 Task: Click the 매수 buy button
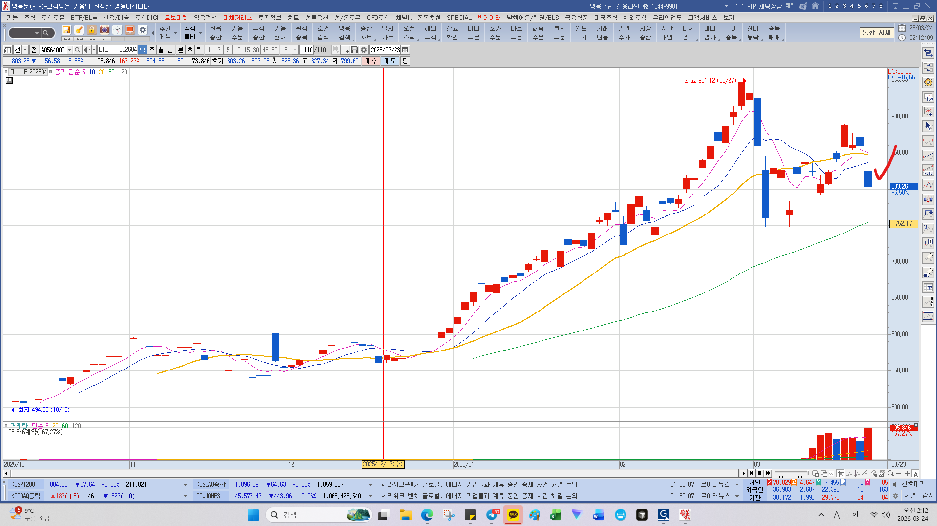pos(371,61)
